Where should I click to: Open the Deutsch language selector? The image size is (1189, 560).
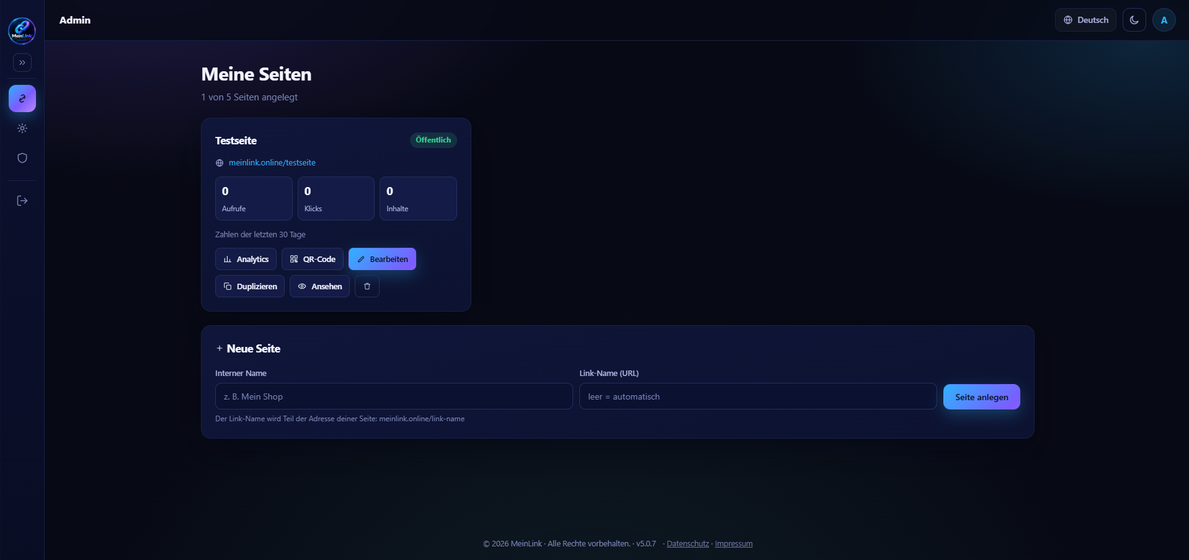[1085, 20]
